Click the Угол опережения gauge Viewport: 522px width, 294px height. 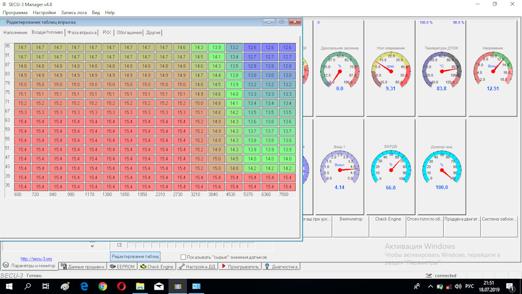(x=390, y=69)
